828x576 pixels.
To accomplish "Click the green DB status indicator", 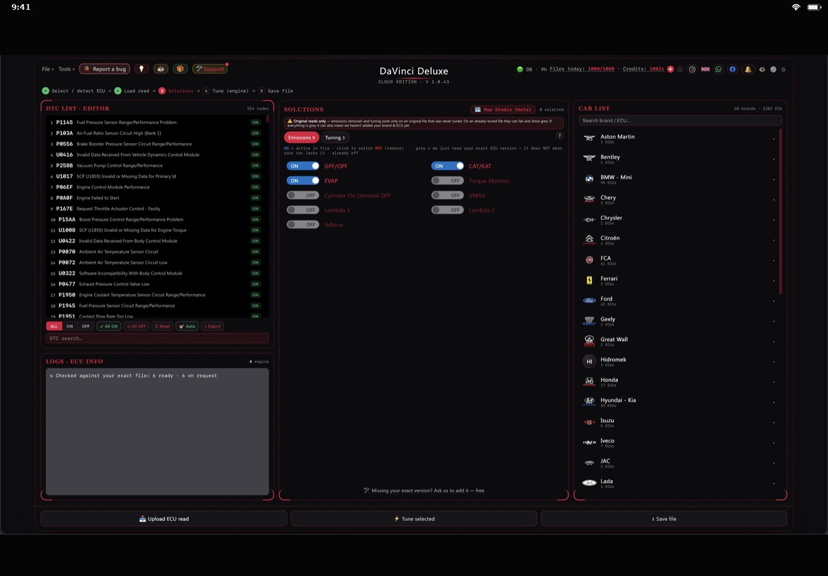I will pyautogui.click(x=520, y=69).
